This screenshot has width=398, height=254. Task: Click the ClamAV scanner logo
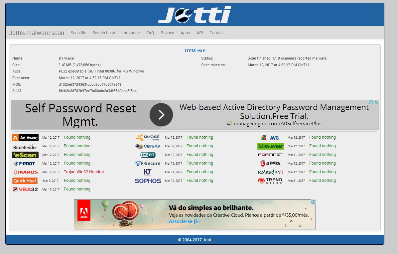148,146
